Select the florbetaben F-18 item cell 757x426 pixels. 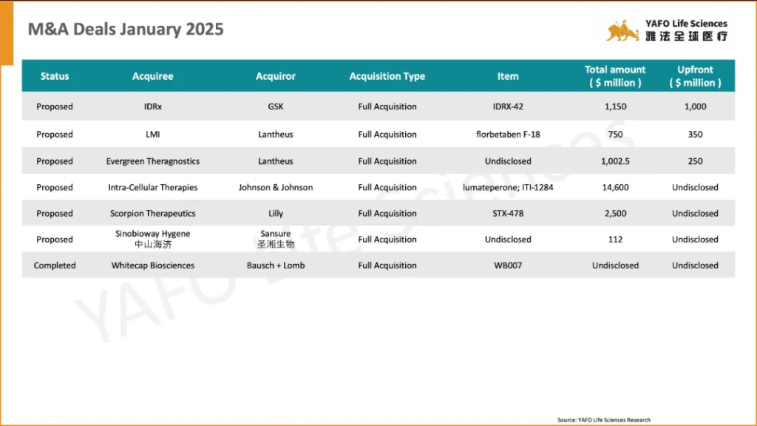(508, 135)
